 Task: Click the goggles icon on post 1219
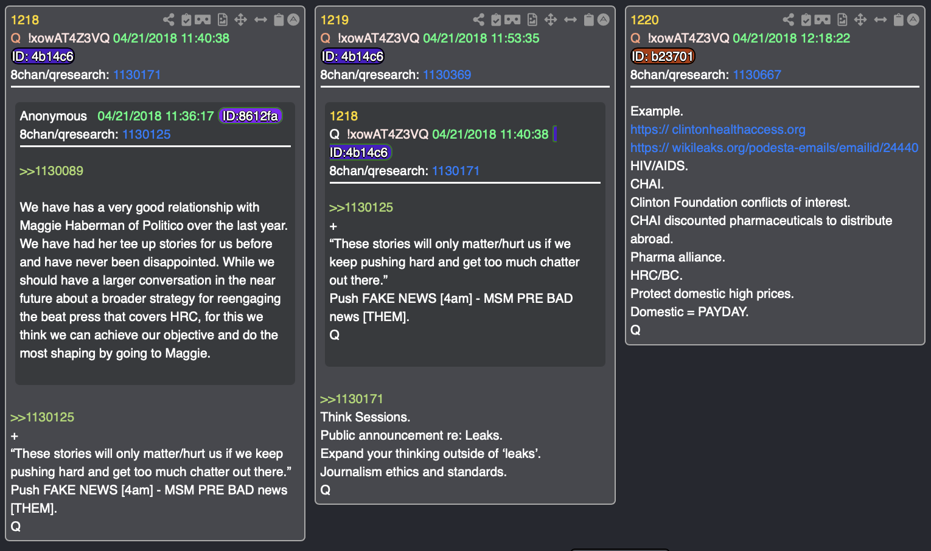pos(512,19)
